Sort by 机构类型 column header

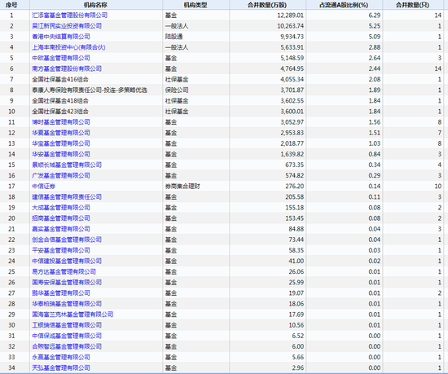pyautogui.click(x=195, y=5)
